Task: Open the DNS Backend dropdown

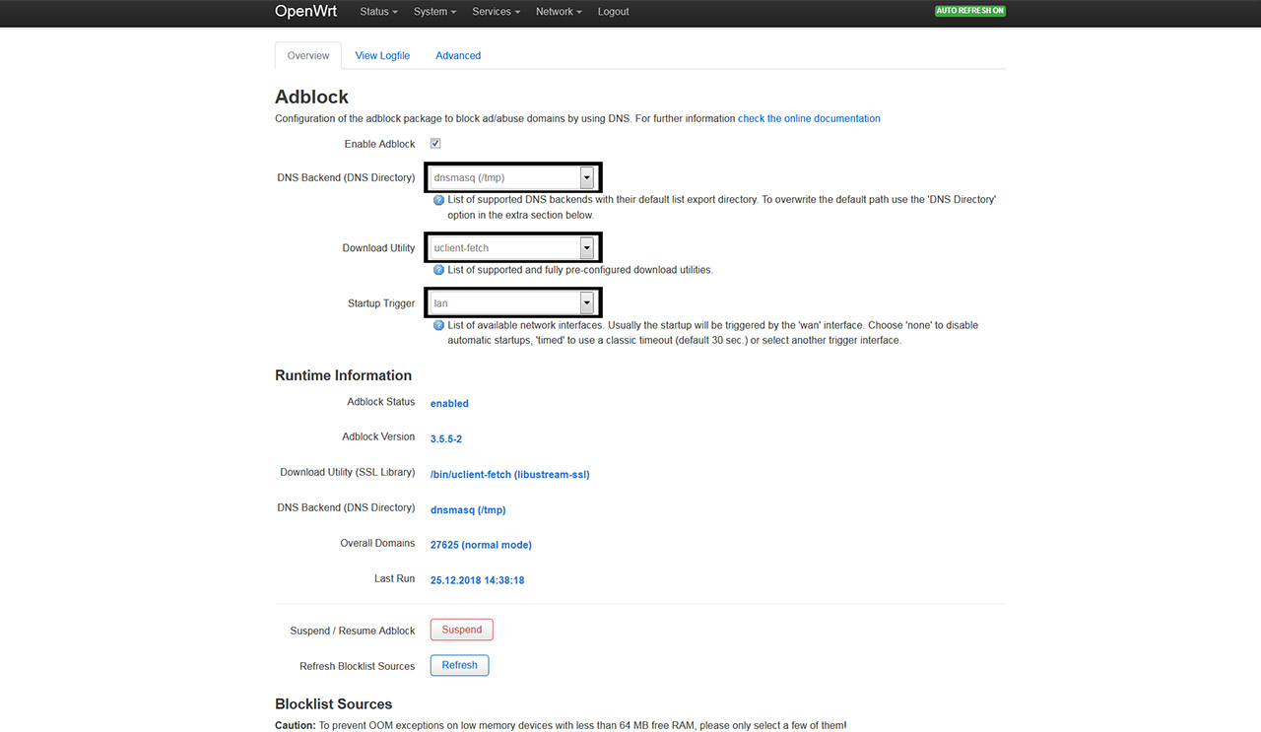Action: click(512, 177)
